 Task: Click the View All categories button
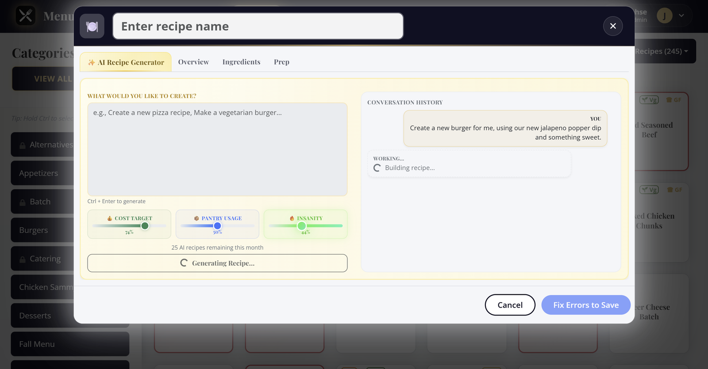(x=43, y=79)
